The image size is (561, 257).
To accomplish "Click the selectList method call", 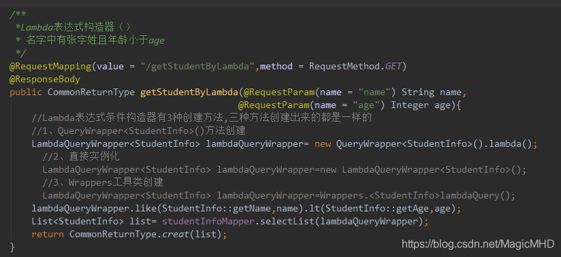I will tap(287, 222).
